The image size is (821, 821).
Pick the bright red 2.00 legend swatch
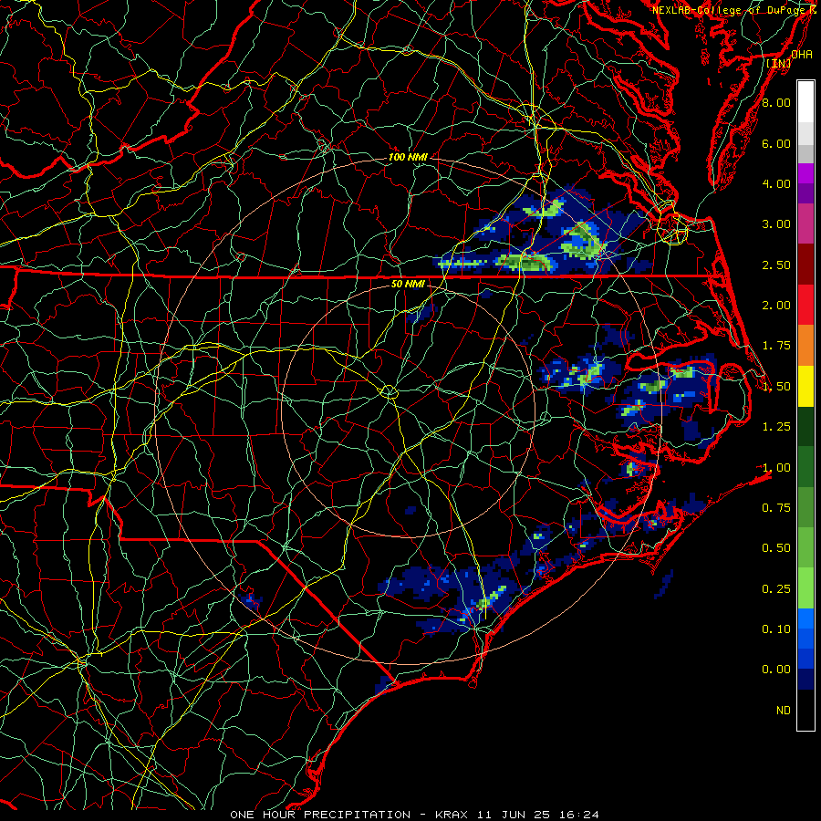pyautogui.click(x=805, y=305)
